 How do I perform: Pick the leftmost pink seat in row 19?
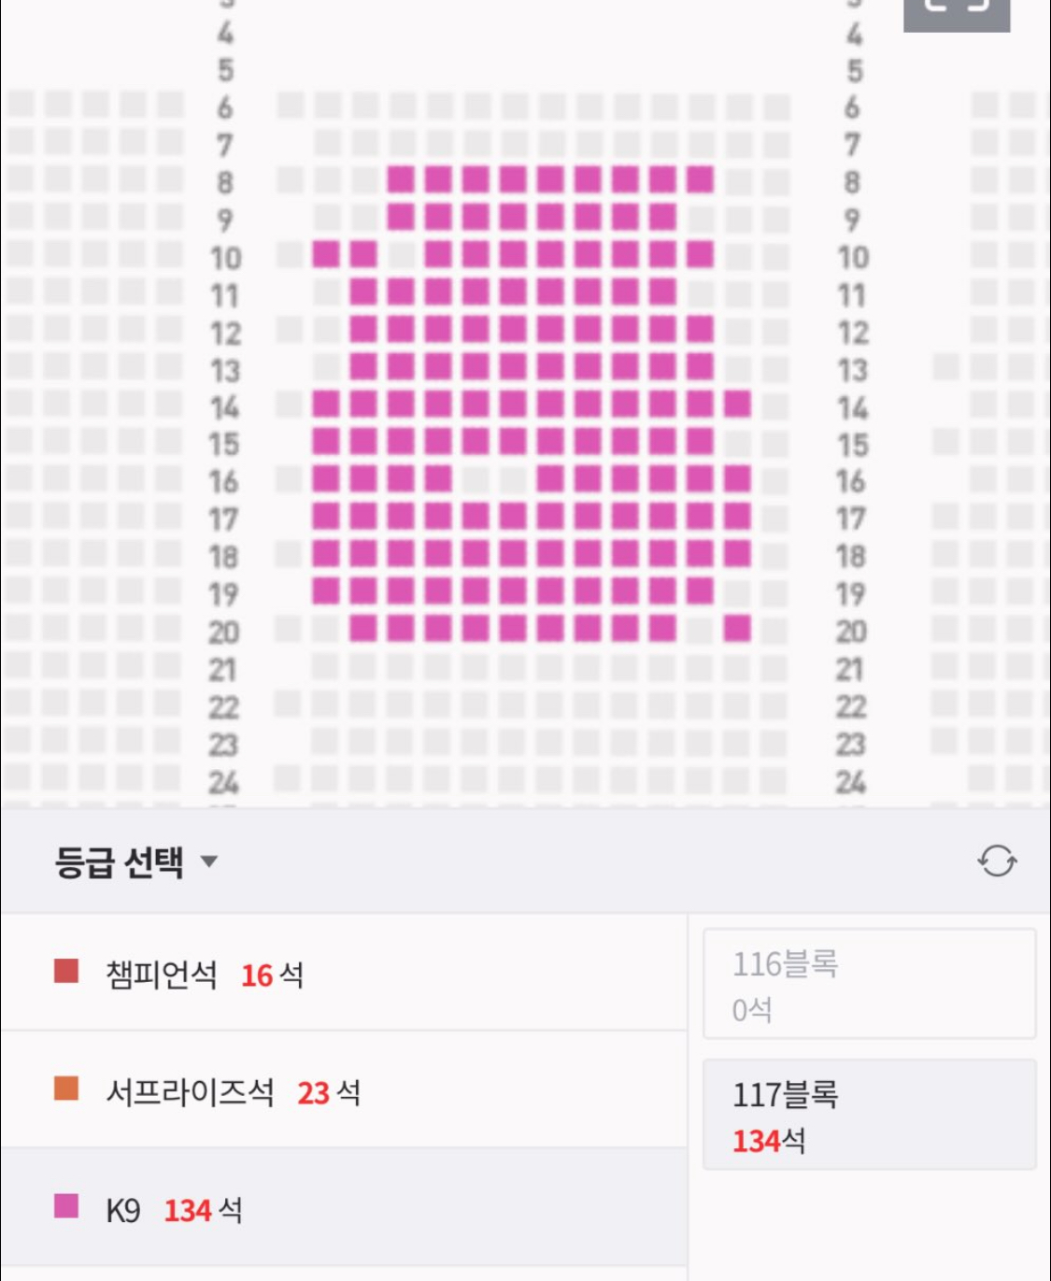326,591
